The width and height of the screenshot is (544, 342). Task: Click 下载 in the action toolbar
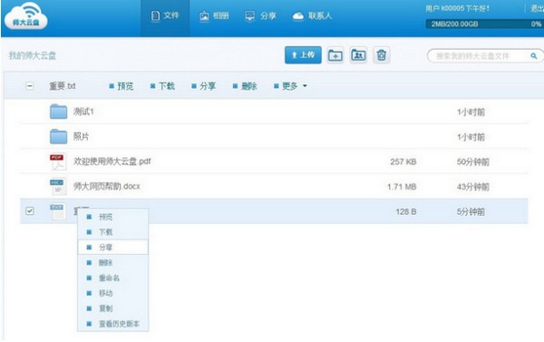pos(162,86)
